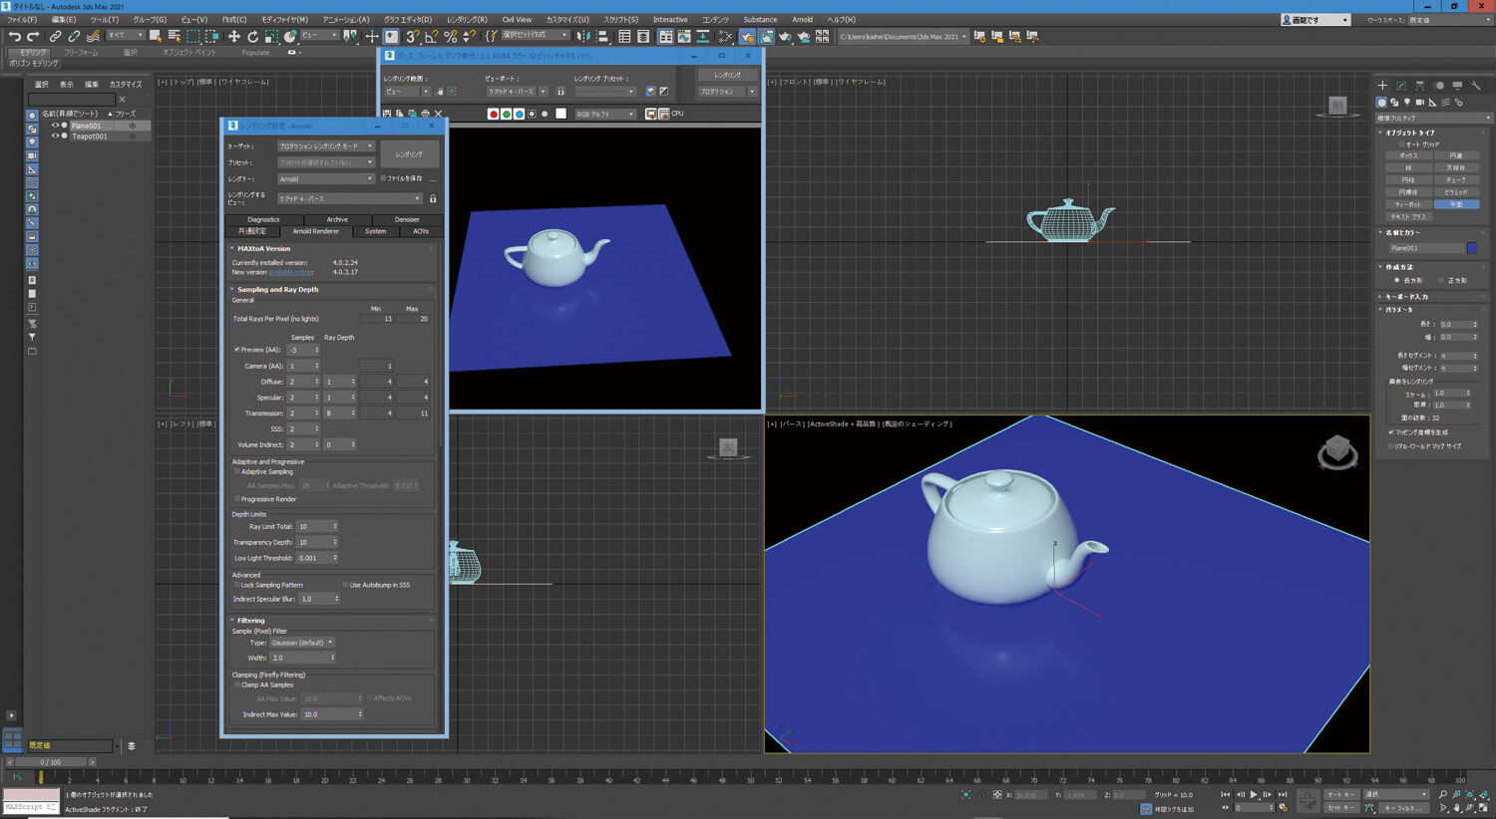1496x819 pixels.
Task: Switch to the Diagnostics tab
Action: coord(263,219)
